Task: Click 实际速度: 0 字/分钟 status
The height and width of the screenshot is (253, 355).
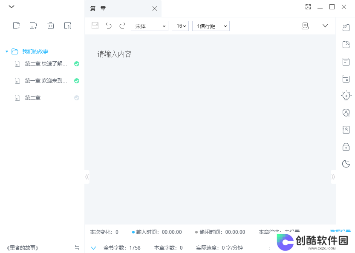Action: tap(219, 248)
